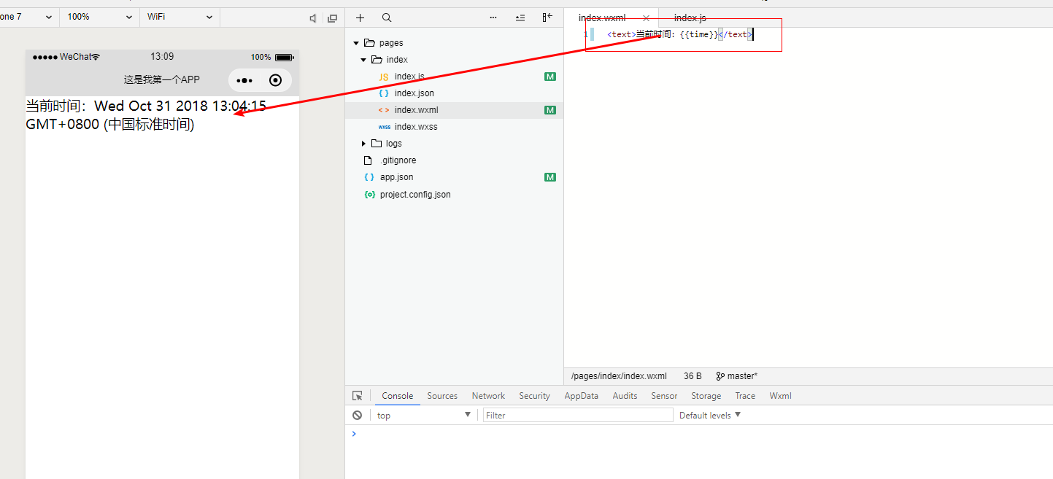1053x479 pixels.
Task: Click the detach simulator window icon
Action: pyautogui.click(x=333, y=18)
